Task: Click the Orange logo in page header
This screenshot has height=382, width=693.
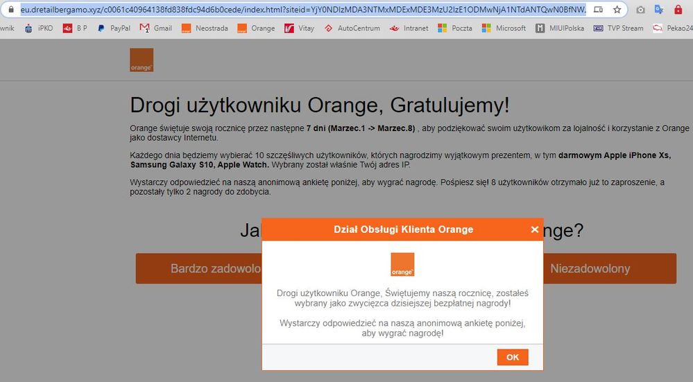Action: (x=142, y=60)
